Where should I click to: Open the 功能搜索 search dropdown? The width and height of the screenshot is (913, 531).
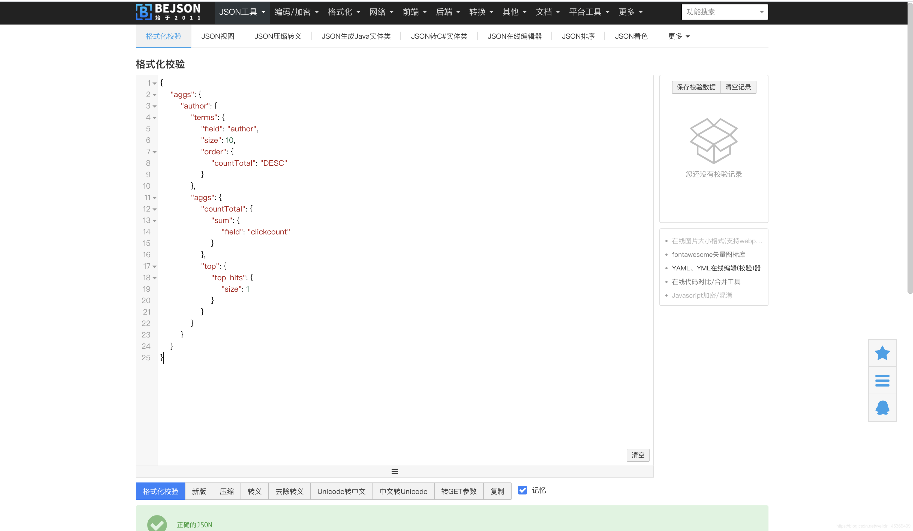(724, 12)
